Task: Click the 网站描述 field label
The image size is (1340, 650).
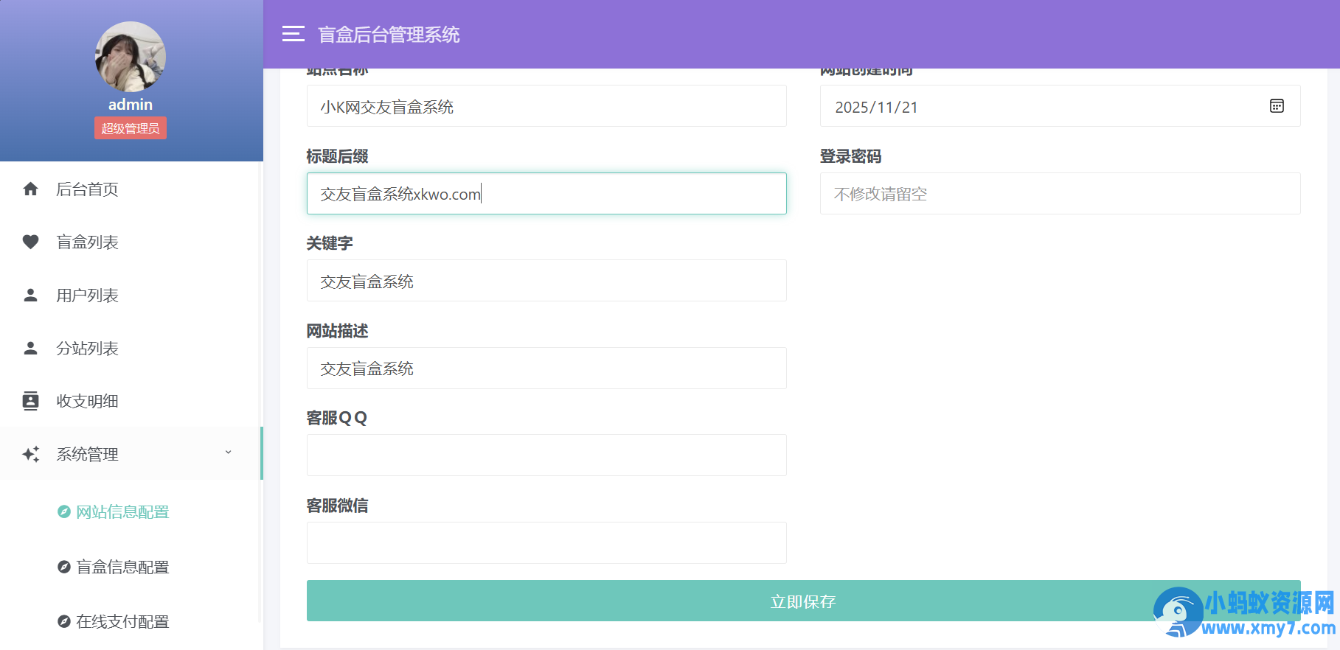Action: (x=337, y=331)
